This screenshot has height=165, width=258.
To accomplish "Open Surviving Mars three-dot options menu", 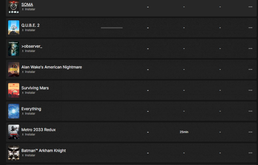I will pyautogui.click(x=250, y=90).
